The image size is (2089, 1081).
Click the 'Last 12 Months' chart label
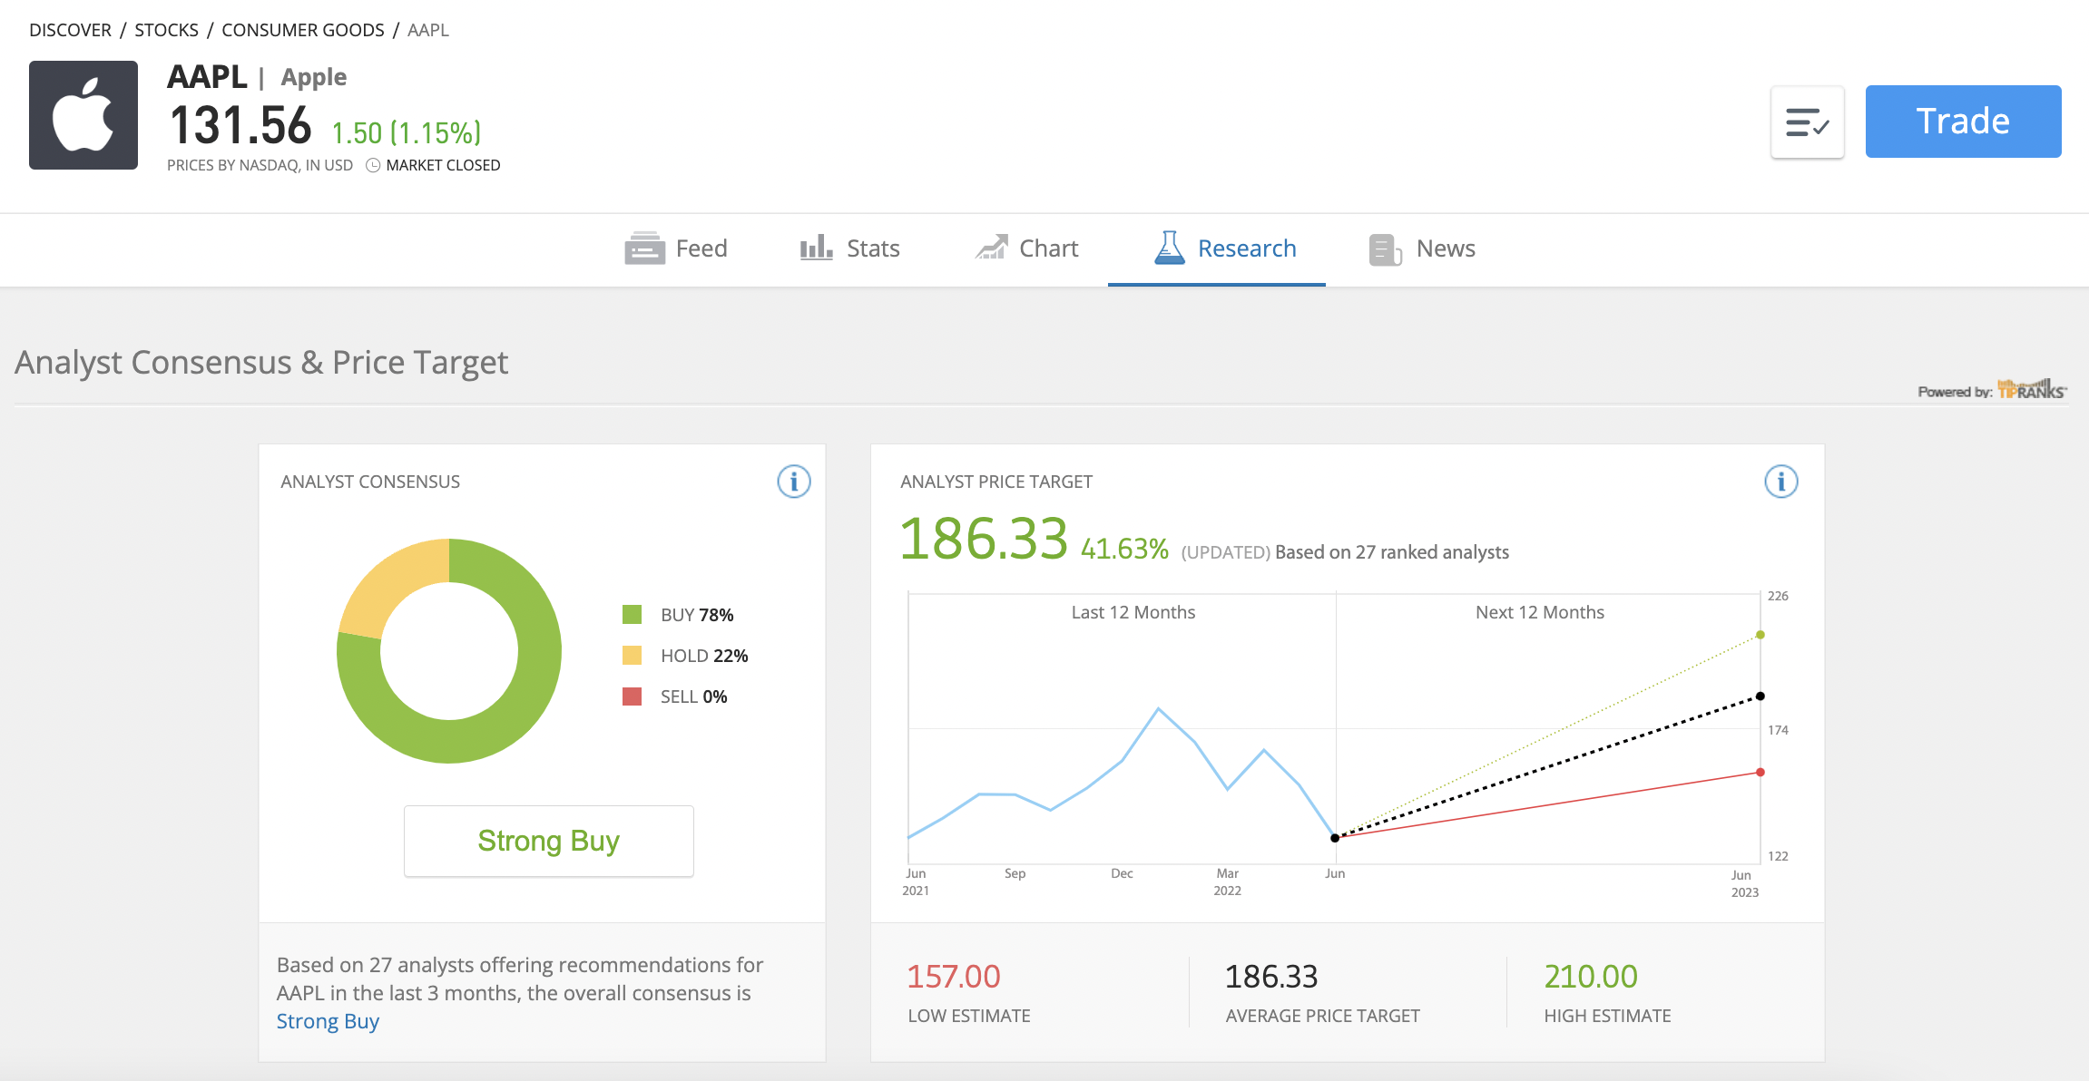pyautogui.click(x=1133, y=612)
